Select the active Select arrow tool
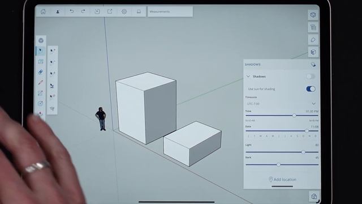The width and height of the screenshot is (362, 204). point(40,50)
